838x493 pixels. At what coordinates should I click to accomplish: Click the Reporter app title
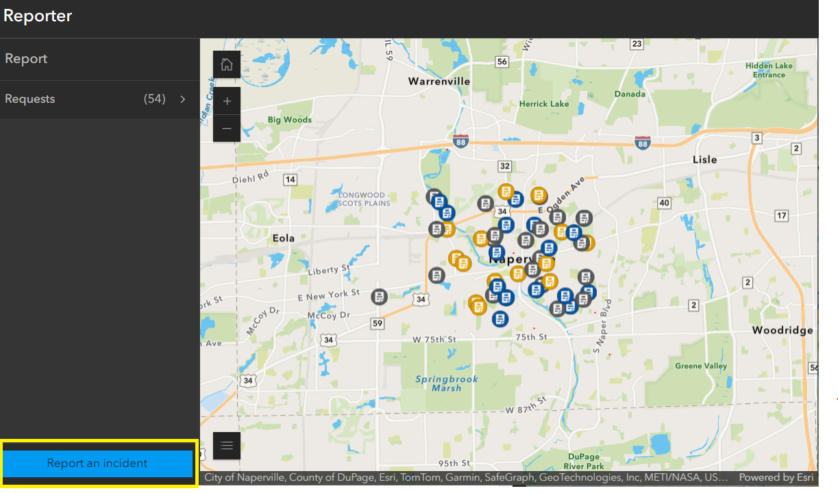point(38,15)
